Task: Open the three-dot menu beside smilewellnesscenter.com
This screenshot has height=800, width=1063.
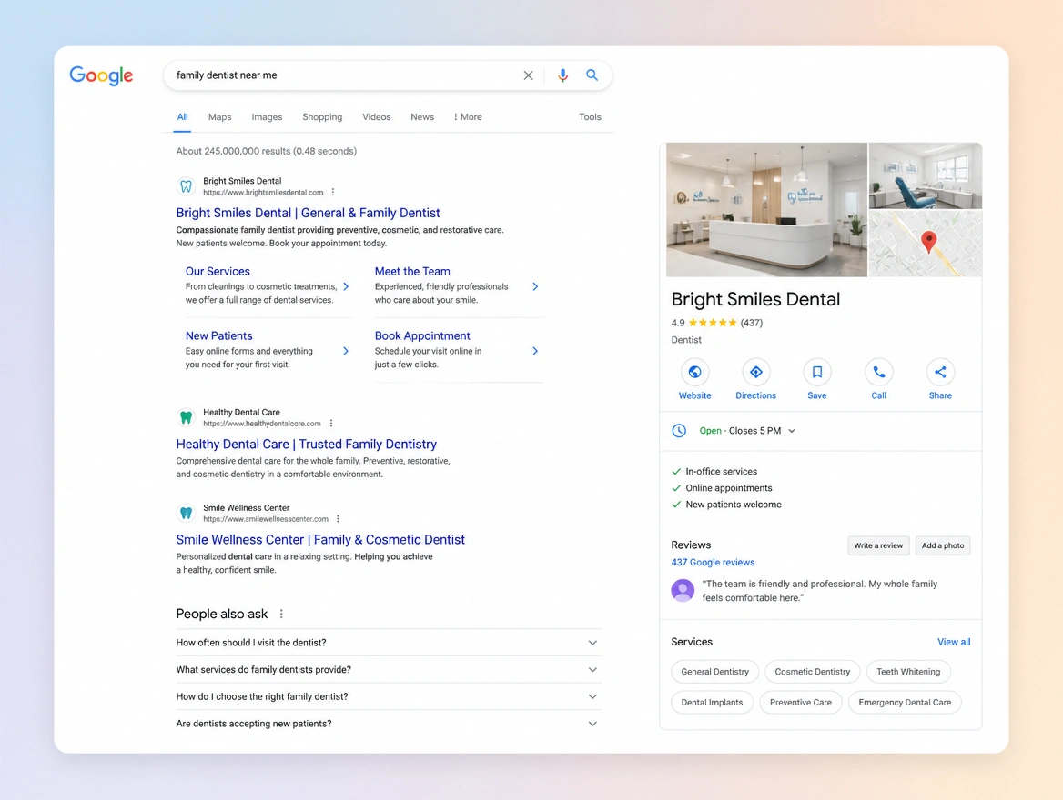Action: click(338, 519)
